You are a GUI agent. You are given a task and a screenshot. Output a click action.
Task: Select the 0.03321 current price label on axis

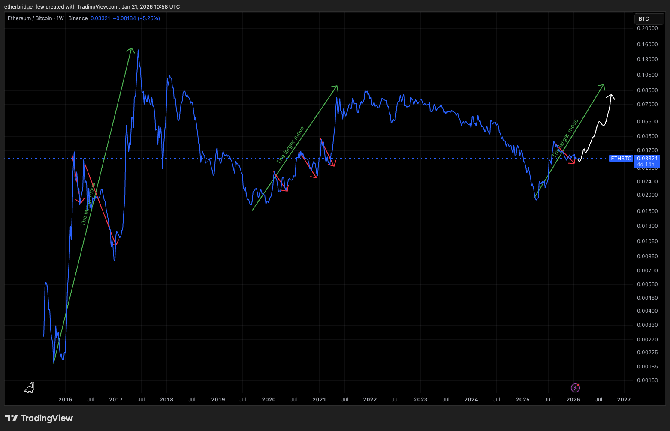[x=647, y=159]
